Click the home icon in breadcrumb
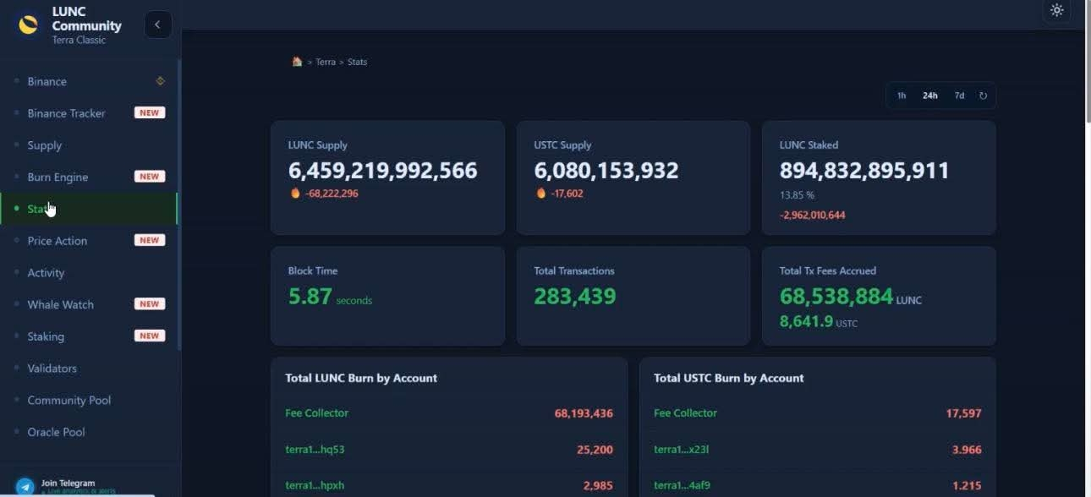The height and width of the screenshot is (497, 1091). 297,62
